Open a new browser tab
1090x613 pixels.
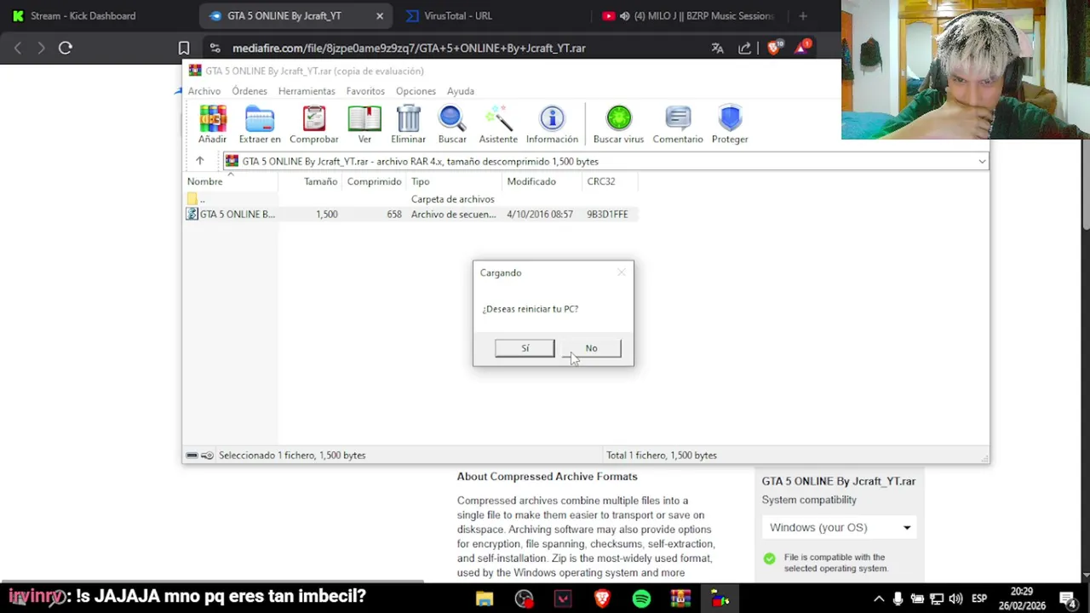803,15
